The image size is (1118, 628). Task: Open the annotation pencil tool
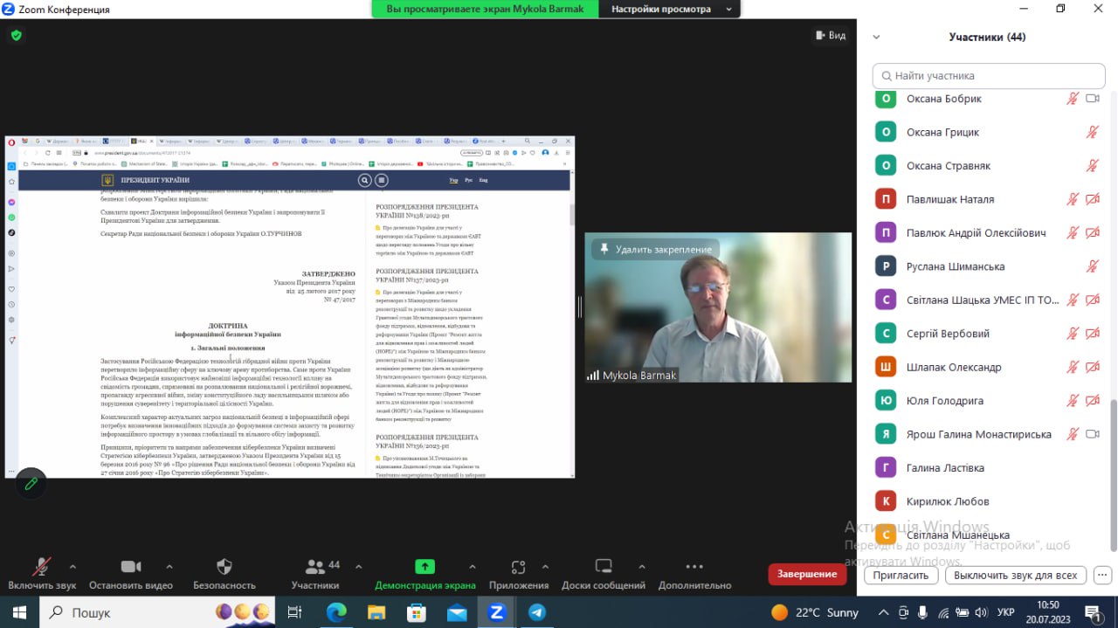tap(31, 483)
